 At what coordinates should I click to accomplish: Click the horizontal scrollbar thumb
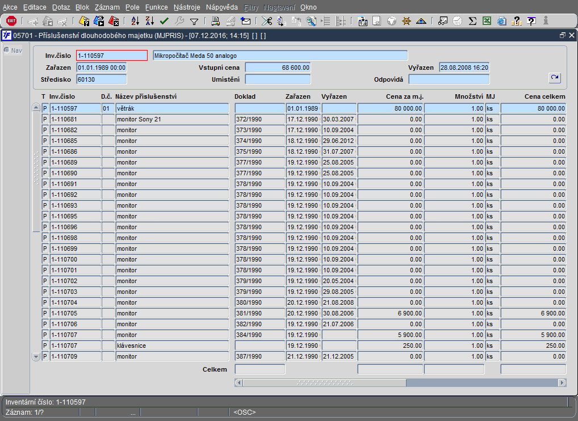pyautogui.click(x=324, y=382)
